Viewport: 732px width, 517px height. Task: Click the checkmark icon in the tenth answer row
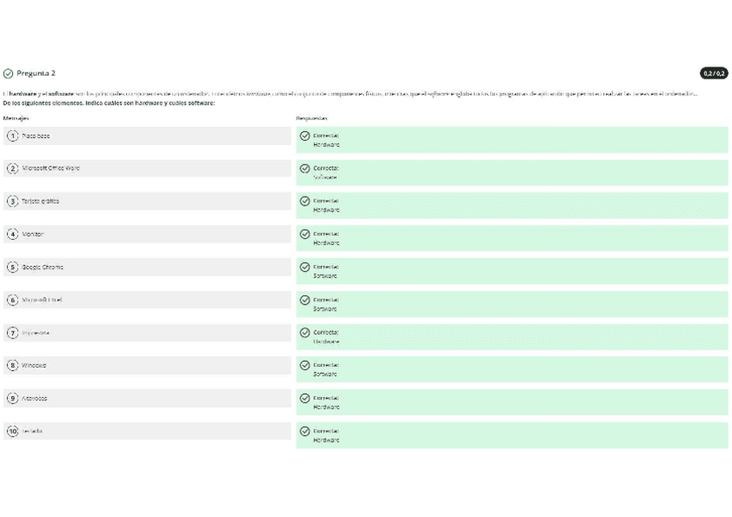click(305, 431)
